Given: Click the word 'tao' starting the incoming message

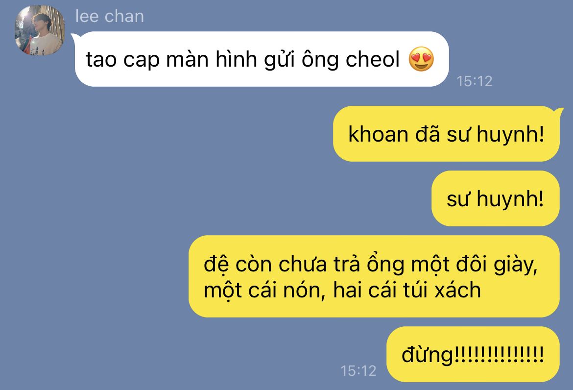Looking at the screenshot, I should point(101,60).
